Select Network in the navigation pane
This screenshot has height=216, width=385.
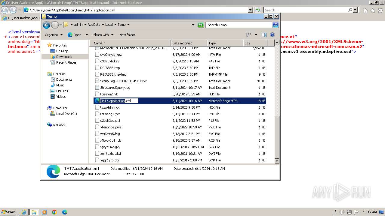pyautogui.click(x=59, y=125)
